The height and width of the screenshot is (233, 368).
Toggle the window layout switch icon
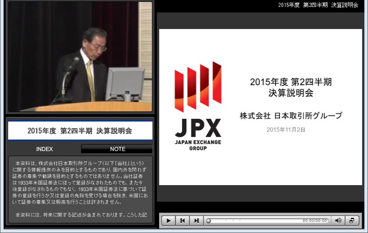tap(352, 221)
